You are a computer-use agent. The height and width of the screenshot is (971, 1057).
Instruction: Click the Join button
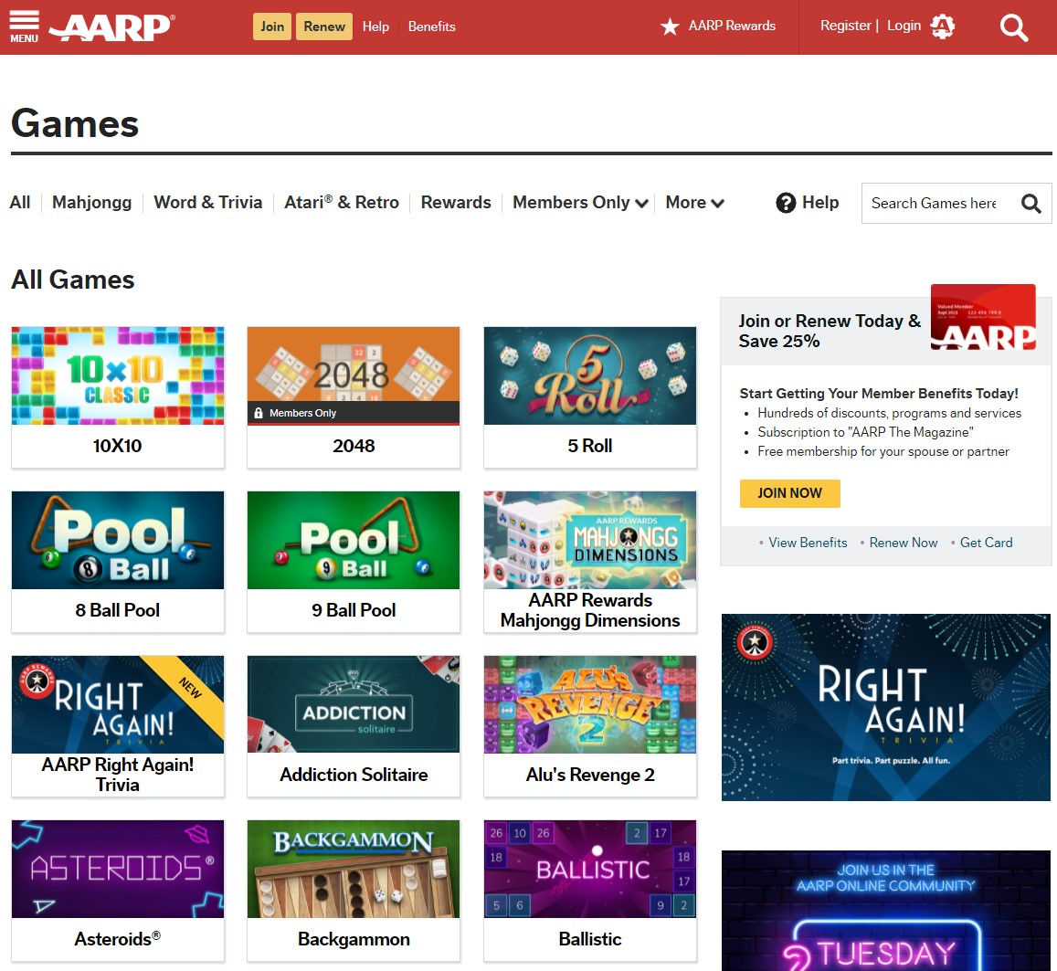[x=272, y=26]
